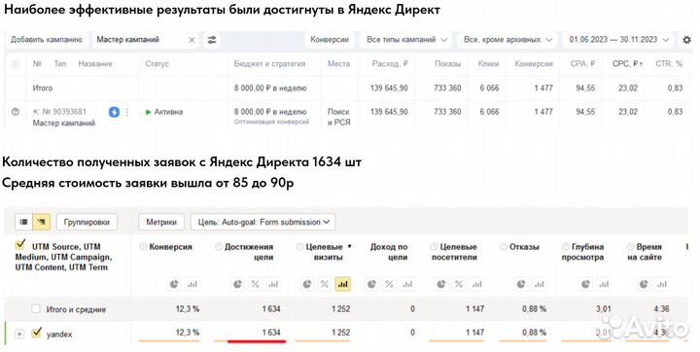The image size is (700, 352).
Task: Click the 'Конверсии' button
Action: [x=330, y=40]
